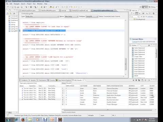Select the Problems tab
Image resolution: width=163 pixels, height=122 pixels.
point(23,80)
